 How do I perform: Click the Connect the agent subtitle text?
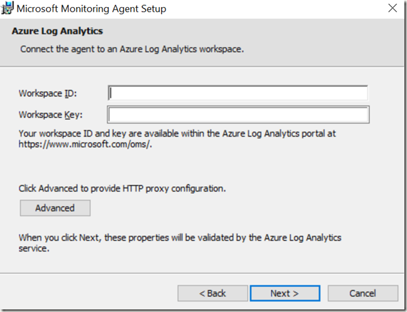click(x=132, y=49)
